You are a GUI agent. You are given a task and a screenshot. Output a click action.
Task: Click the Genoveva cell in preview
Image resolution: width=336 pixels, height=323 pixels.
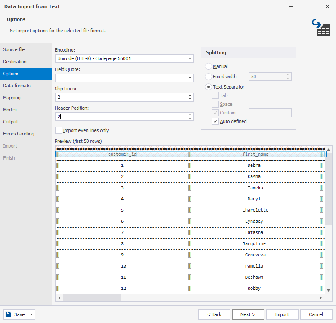tap(255, 255)
